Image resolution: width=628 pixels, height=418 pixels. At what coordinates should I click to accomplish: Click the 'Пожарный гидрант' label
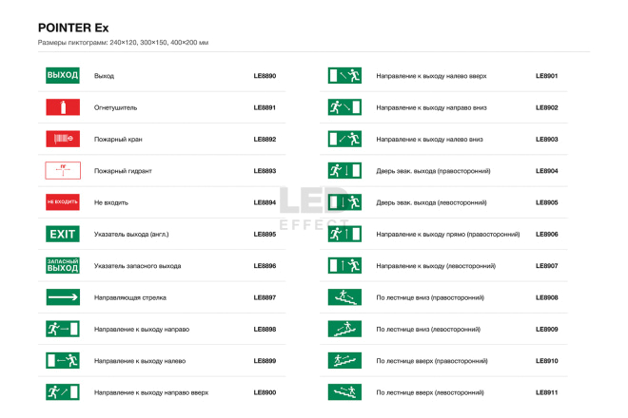coord(123,171)
